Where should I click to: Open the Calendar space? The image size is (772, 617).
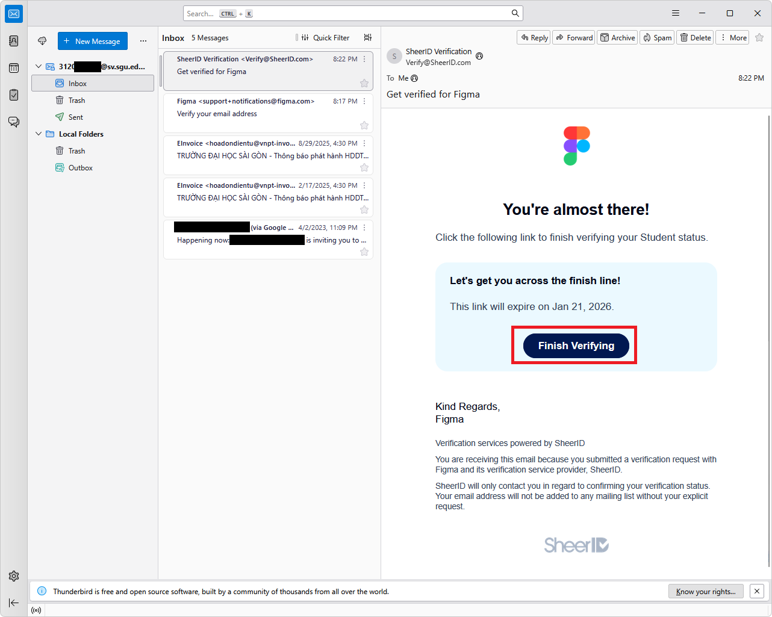tap(14, 68)
